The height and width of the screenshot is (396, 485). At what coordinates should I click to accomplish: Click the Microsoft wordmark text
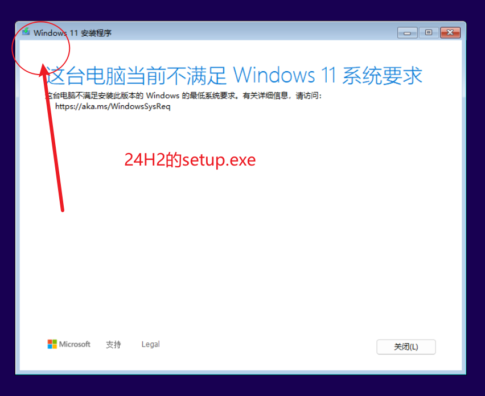pyautogui.click(x=75, y=344)
